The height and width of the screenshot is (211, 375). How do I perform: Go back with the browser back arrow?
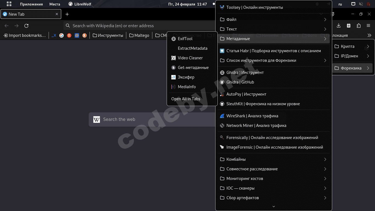click(7, 26)
